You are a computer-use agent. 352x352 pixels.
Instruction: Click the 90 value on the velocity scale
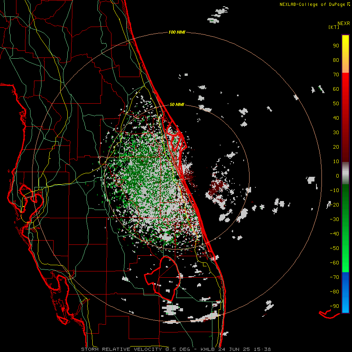tap(336, 46)
